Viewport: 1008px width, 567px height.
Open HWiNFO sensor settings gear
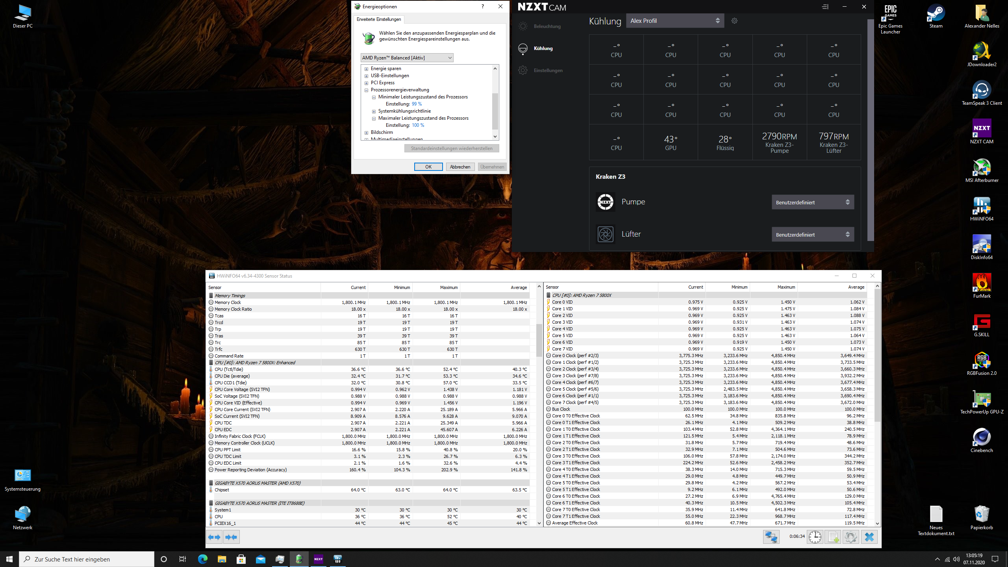(x=850, y=537)
